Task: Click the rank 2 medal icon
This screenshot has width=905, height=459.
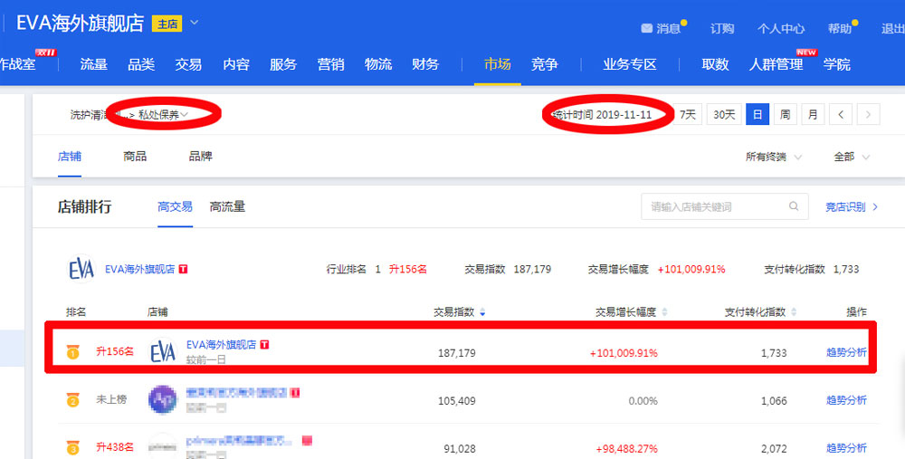Action: coord(72,399)
